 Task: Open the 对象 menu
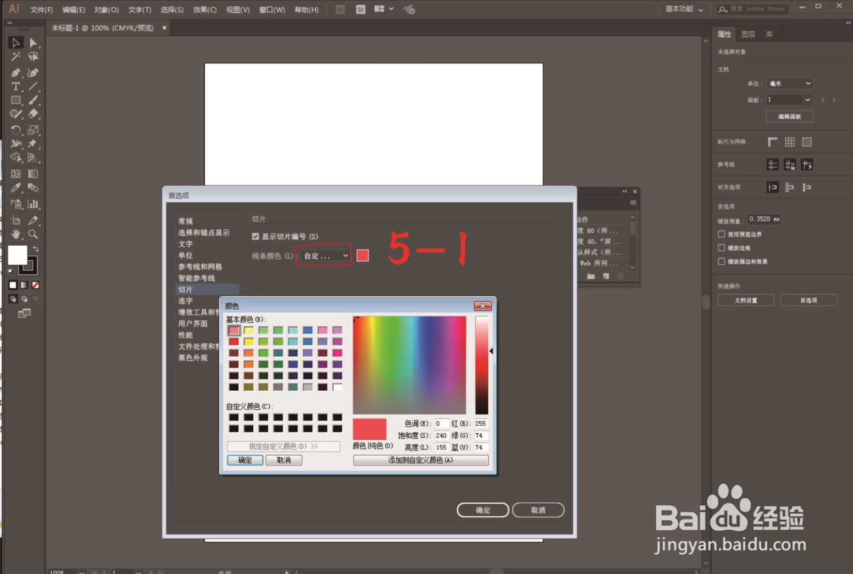pos(106,10)
